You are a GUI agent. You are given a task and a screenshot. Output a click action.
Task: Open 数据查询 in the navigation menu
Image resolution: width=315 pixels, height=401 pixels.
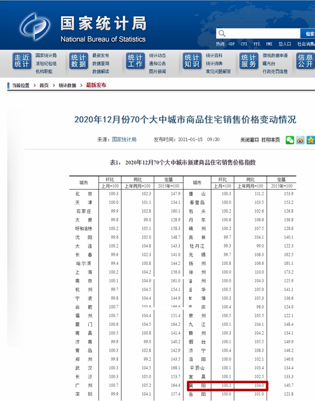point(101,63)
